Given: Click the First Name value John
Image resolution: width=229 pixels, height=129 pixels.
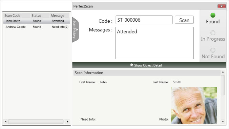Looking at the screenshot, I should pyautogui.click(x=103, y=82).
